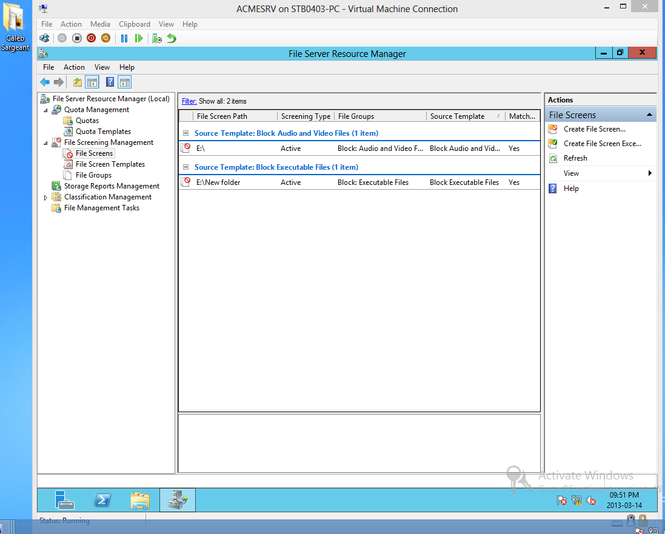Click the Up one level folder icon
The height and width of the screenshot is (534, 665).
77,82
